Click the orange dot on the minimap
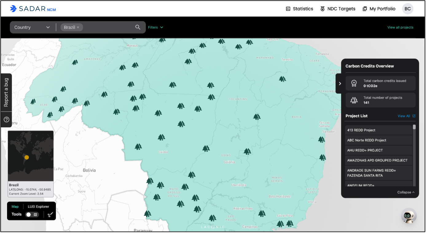 point(27,157)
